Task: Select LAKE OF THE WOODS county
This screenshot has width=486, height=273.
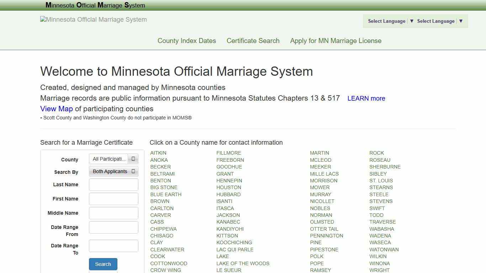Action: coord(243,263)
